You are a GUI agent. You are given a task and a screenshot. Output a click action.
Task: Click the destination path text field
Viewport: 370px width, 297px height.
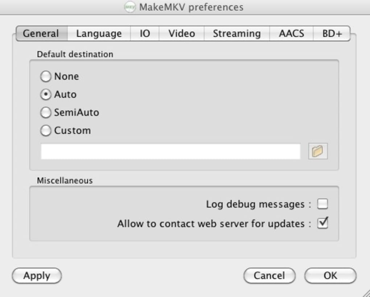(170, 151)
